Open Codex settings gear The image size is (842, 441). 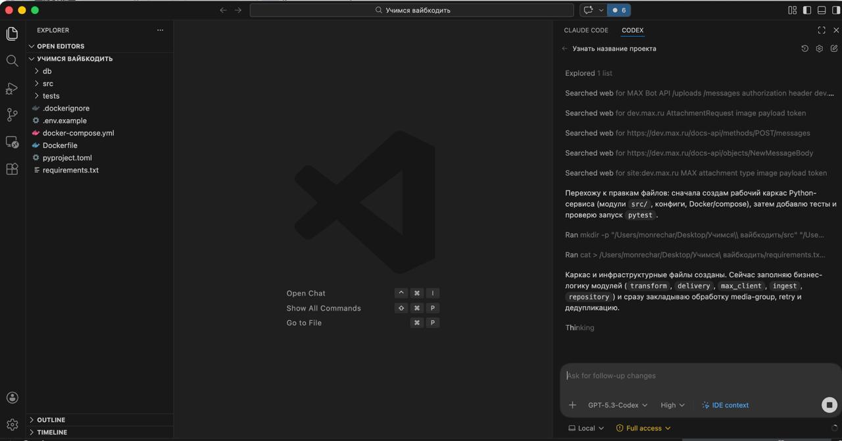819,49
